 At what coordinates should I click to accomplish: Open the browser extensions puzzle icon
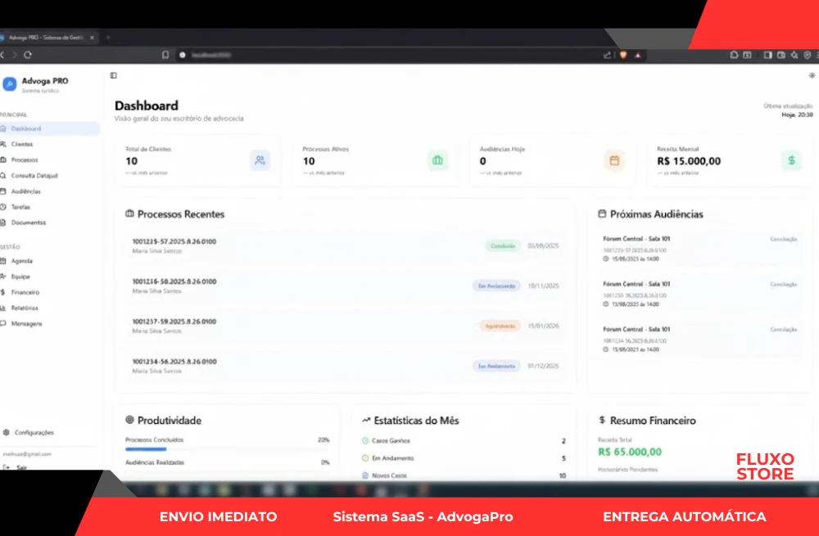click(734, 55)
